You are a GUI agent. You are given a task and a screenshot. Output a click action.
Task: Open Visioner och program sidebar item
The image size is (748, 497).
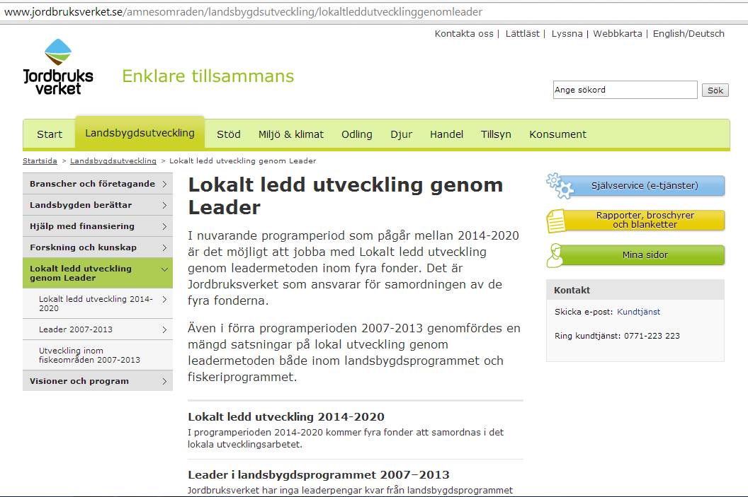pos(97,381)
